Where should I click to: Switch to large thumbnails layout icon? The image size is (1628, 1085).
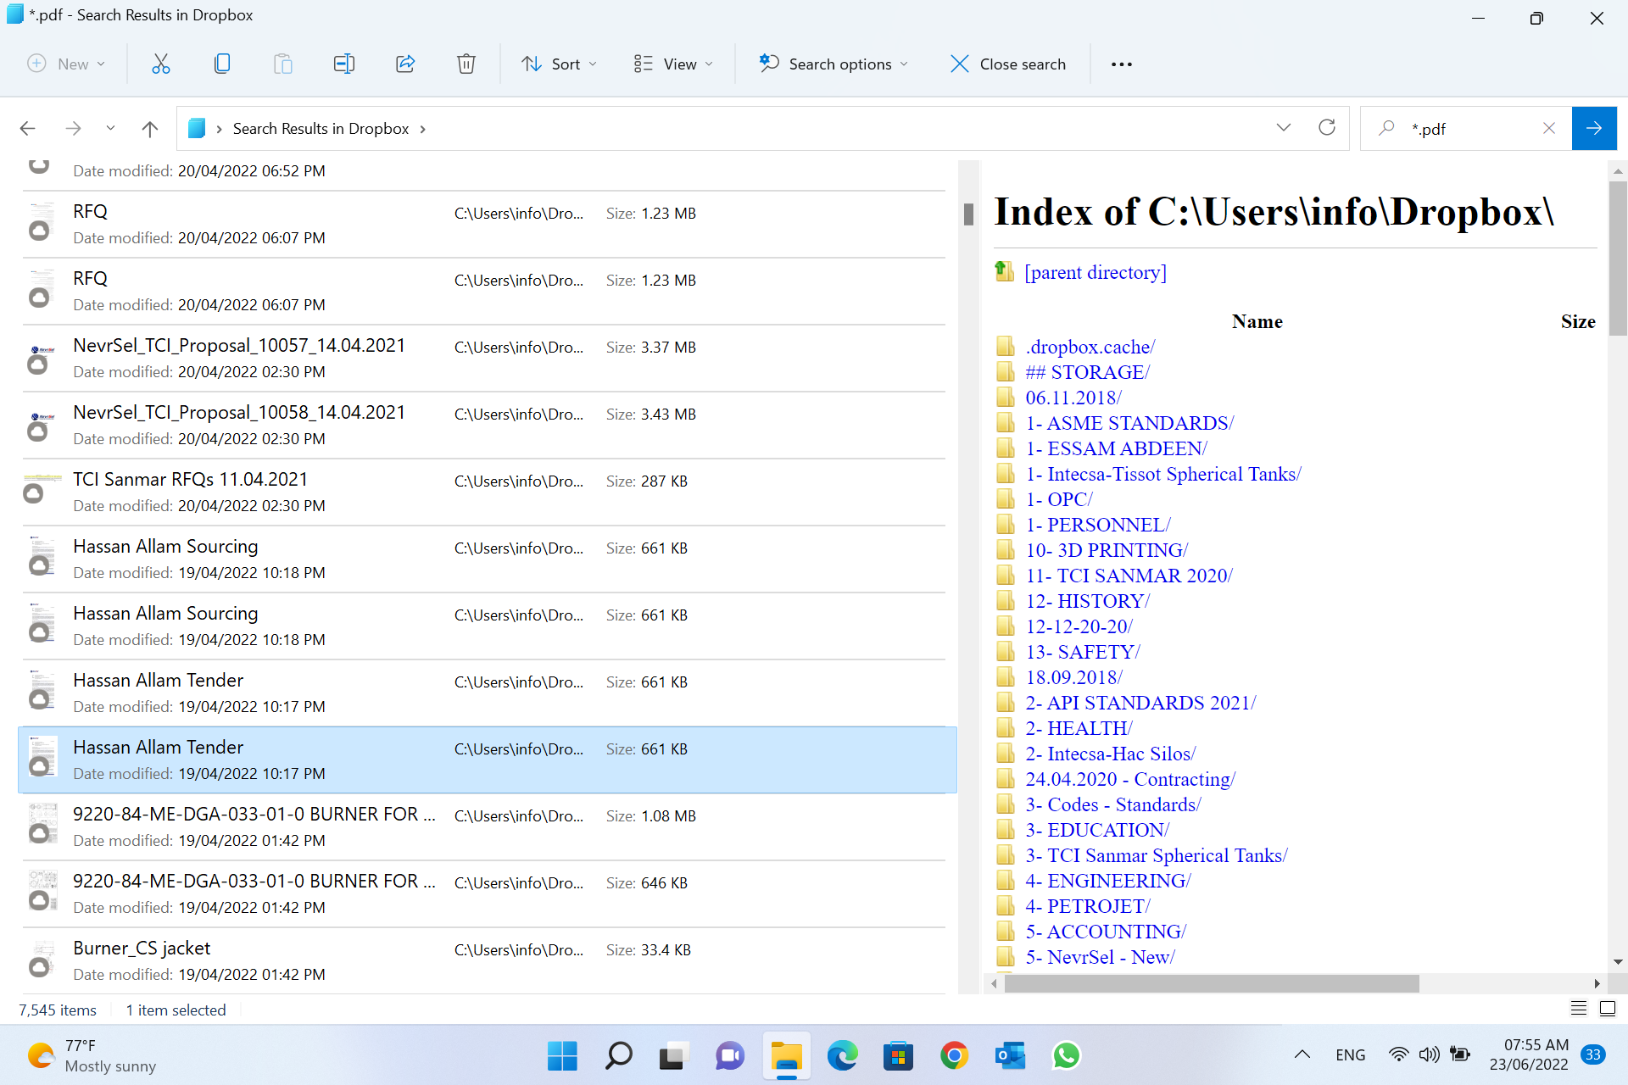(x=1608, y=1009)
